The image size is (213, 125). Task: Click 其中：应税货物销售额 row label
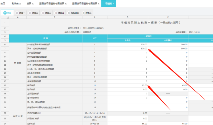(37, 49)
